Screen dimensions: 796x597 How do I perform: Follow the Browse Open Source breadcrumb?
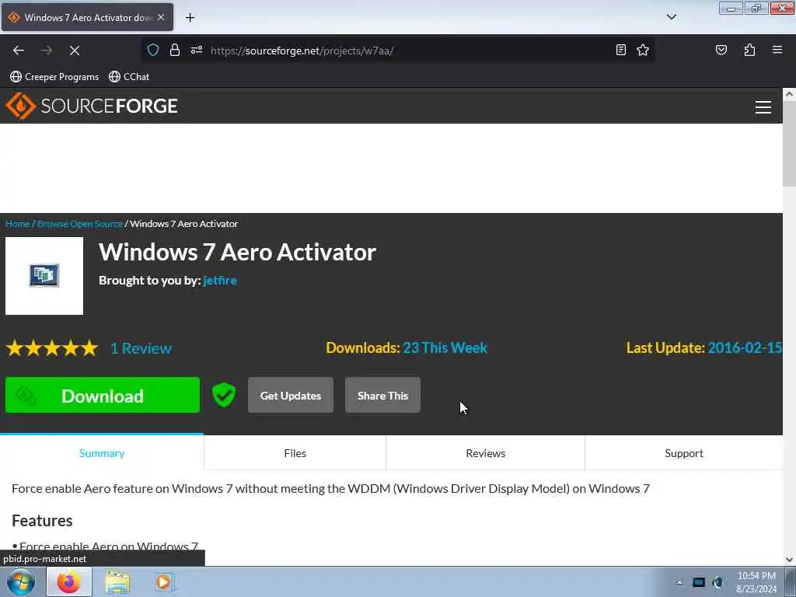click(x=80, y=224)
